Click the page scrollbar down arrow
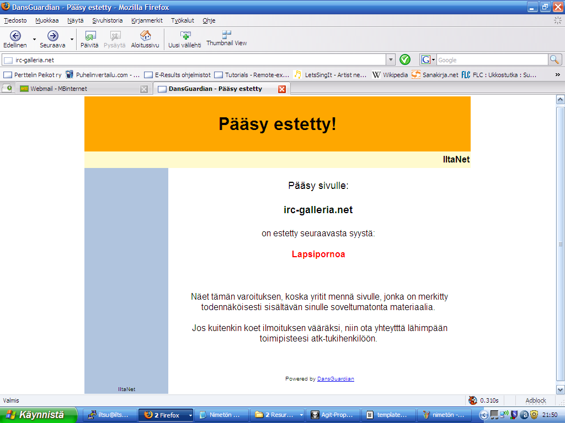 coord(561,389)
